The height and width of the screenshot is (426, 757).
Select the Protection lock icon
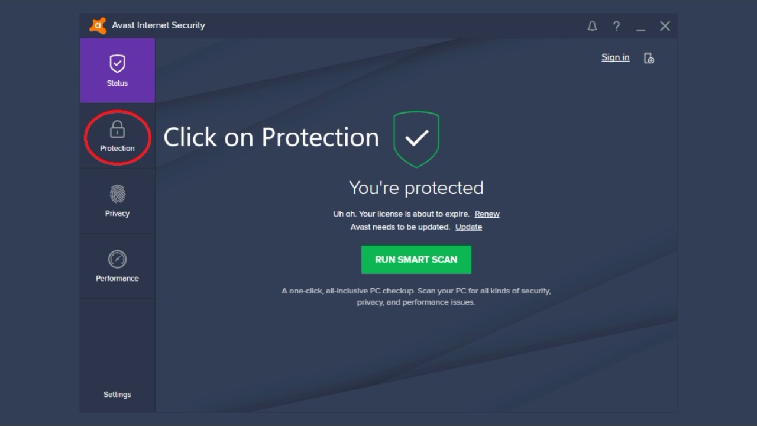(x=117, y=129)
